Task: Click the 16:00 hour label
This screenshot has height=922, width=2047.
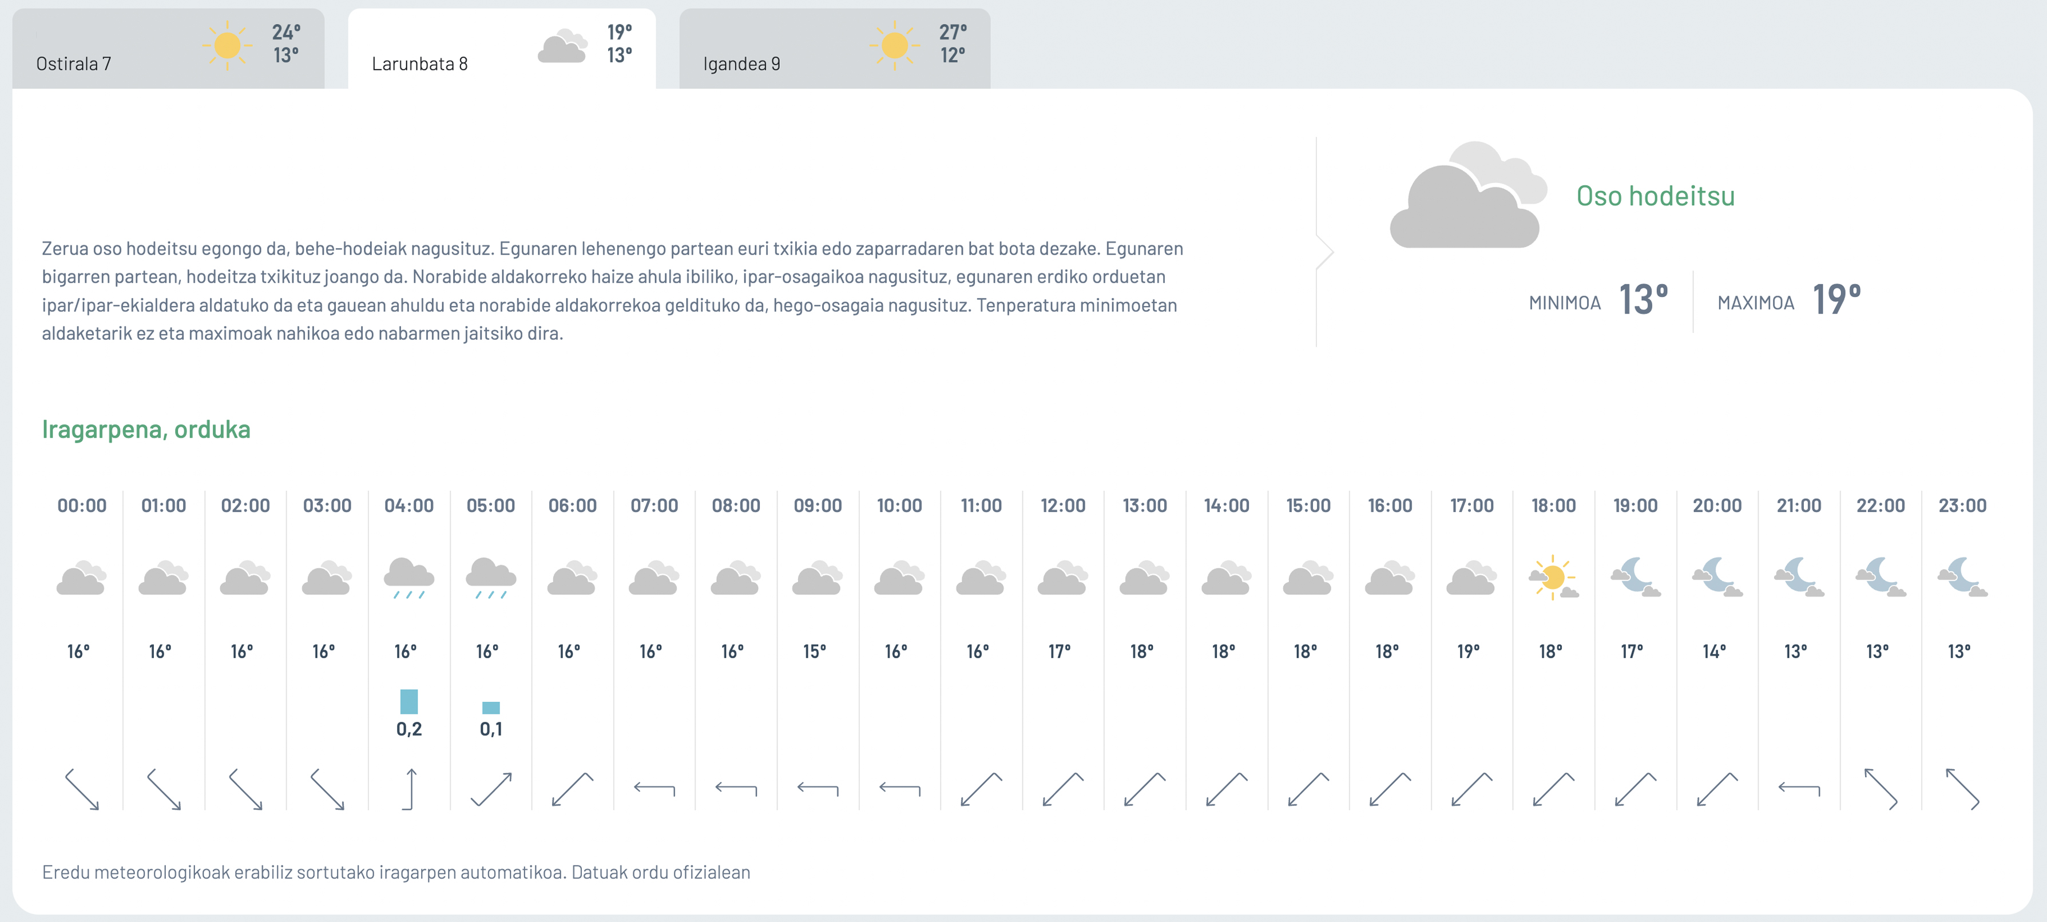Action: pos(1390,506)
